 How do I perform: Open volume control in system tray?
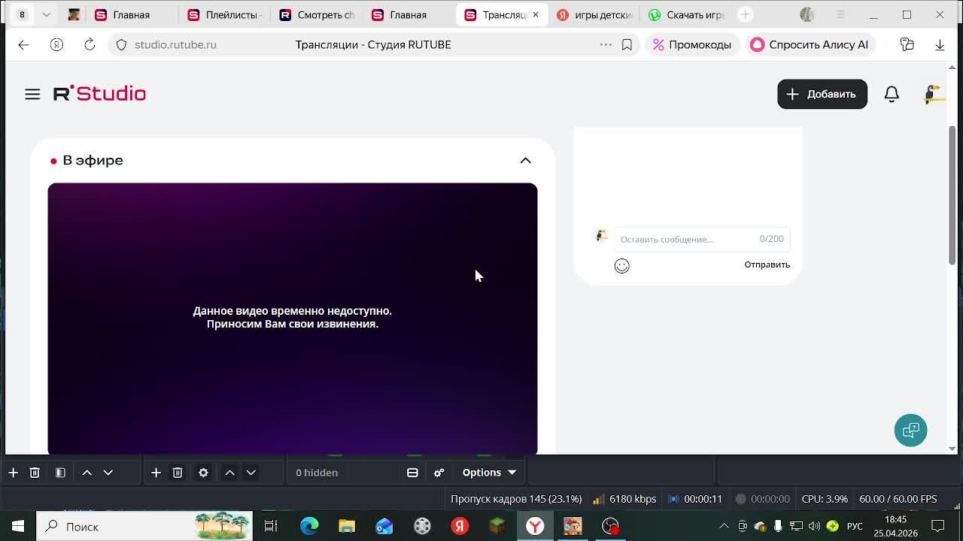[x=814, y=526]
